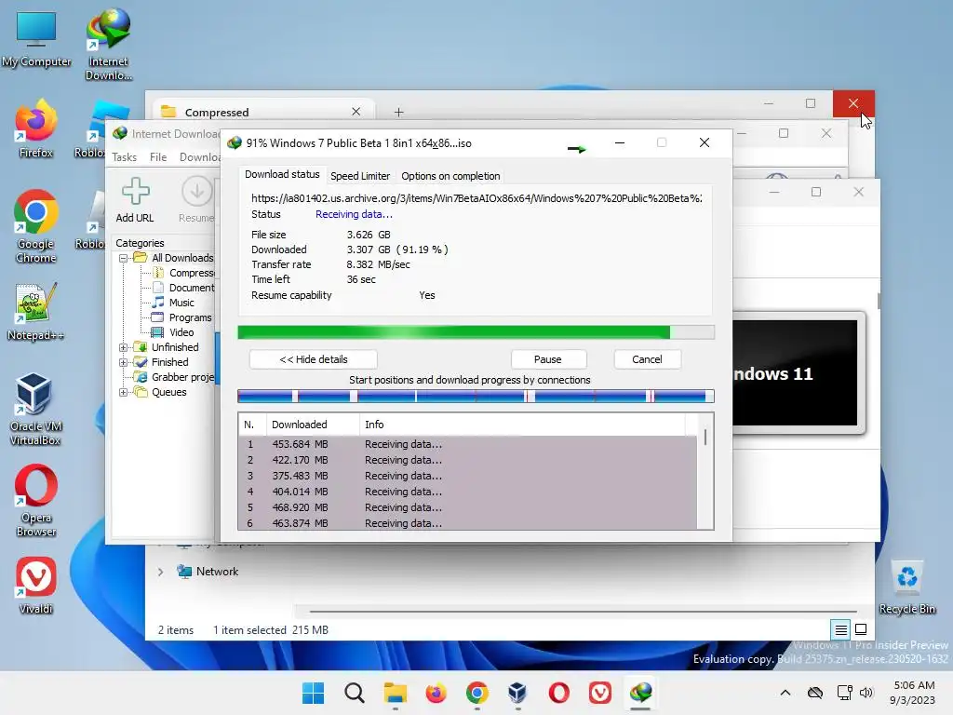Add a new tab in File Explorer

click(398, 112)
